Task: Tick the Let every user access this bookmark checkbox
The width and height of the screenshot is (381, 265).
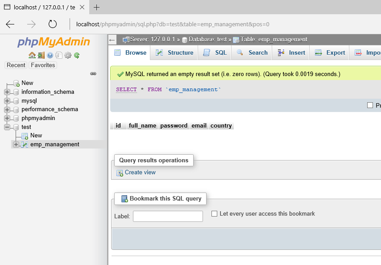Action: pyautogui.click(x=214, y=214)
